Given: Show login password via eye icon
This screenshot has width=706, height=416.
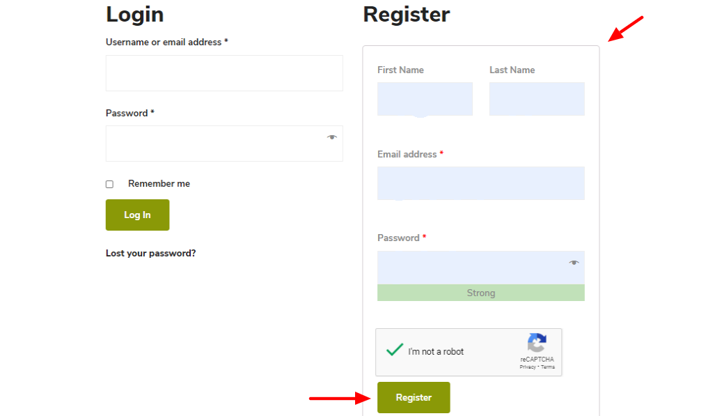Looking at the screenshot, I should pos(332,137).
